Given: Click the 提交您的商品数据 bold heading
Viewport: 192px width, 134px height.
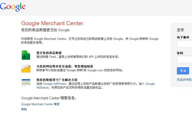Looking at the screenshot, I should click(x=49, y=53).
